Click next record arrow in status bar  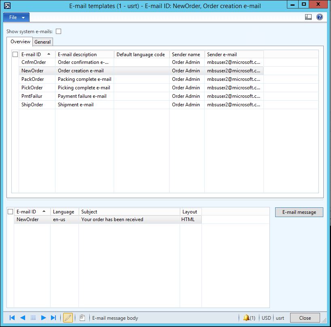[x=43, y=318]
